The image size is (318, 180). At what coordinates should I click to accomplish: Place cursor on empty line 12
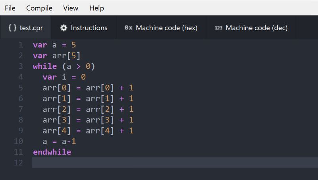[x=175, y=163]
